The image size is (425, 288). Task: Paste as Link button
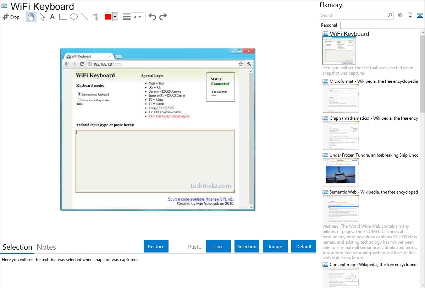(x=219, y=246)
